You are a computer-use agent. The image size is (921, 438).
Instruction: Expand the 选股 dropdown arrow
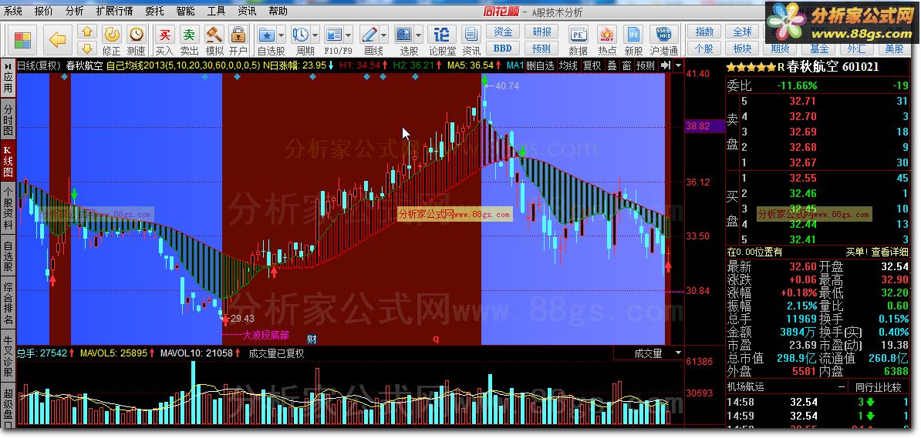point(417,35)
